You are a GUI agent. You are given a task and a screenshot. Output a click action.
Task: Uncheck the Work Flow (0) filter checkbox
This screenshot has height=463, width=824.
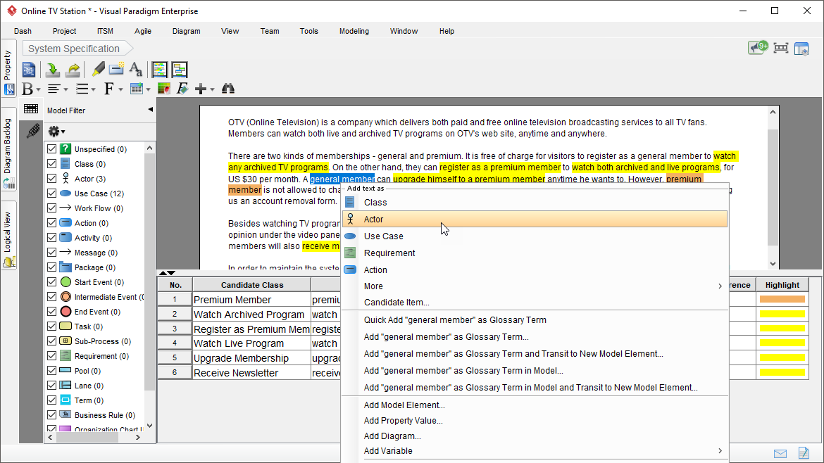(52, 208)
